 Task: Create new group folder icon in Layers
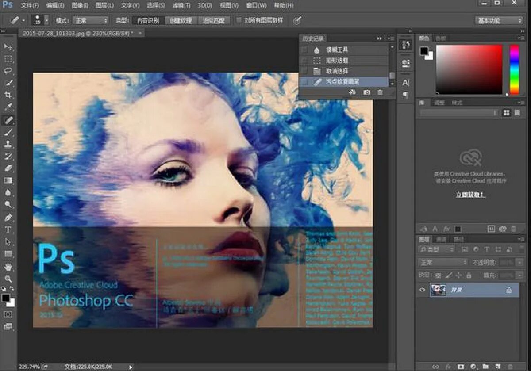[x=485, y=366]
